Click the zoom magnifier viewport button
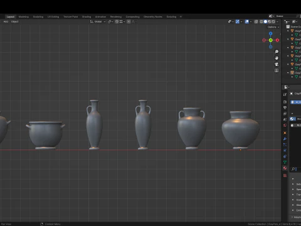This screenshot has width=301, height=226. 277,51
